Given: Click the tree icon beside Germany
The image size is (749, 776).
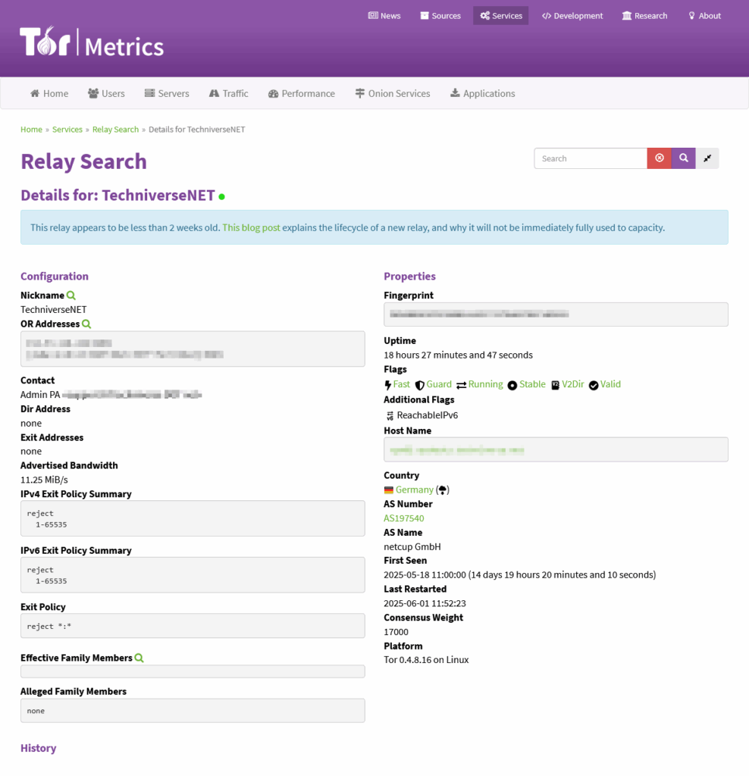Looking at the screenshot, I should 443,490.
